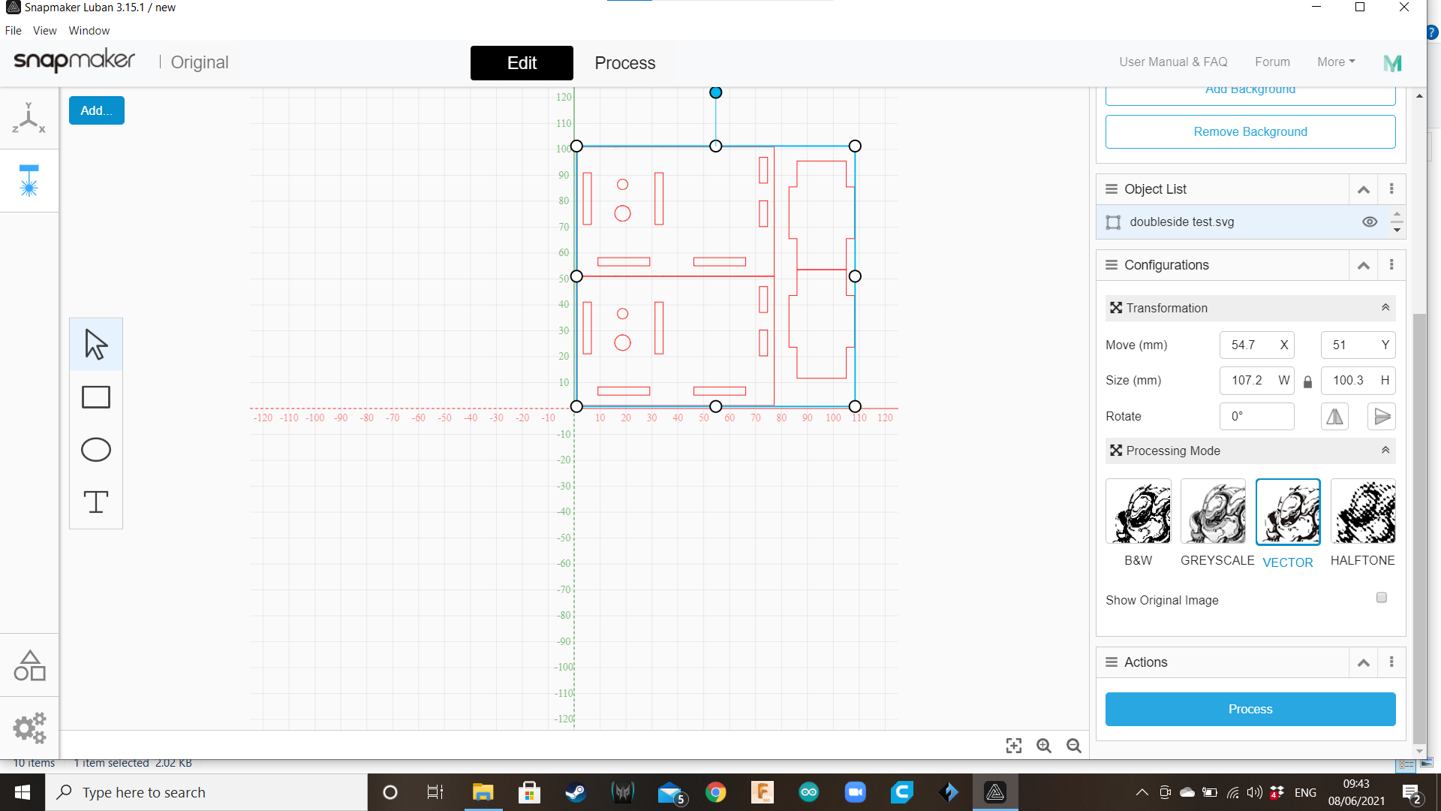
Task: Toggle visibility of doubleside test.svg
Action: (1370, 221)
